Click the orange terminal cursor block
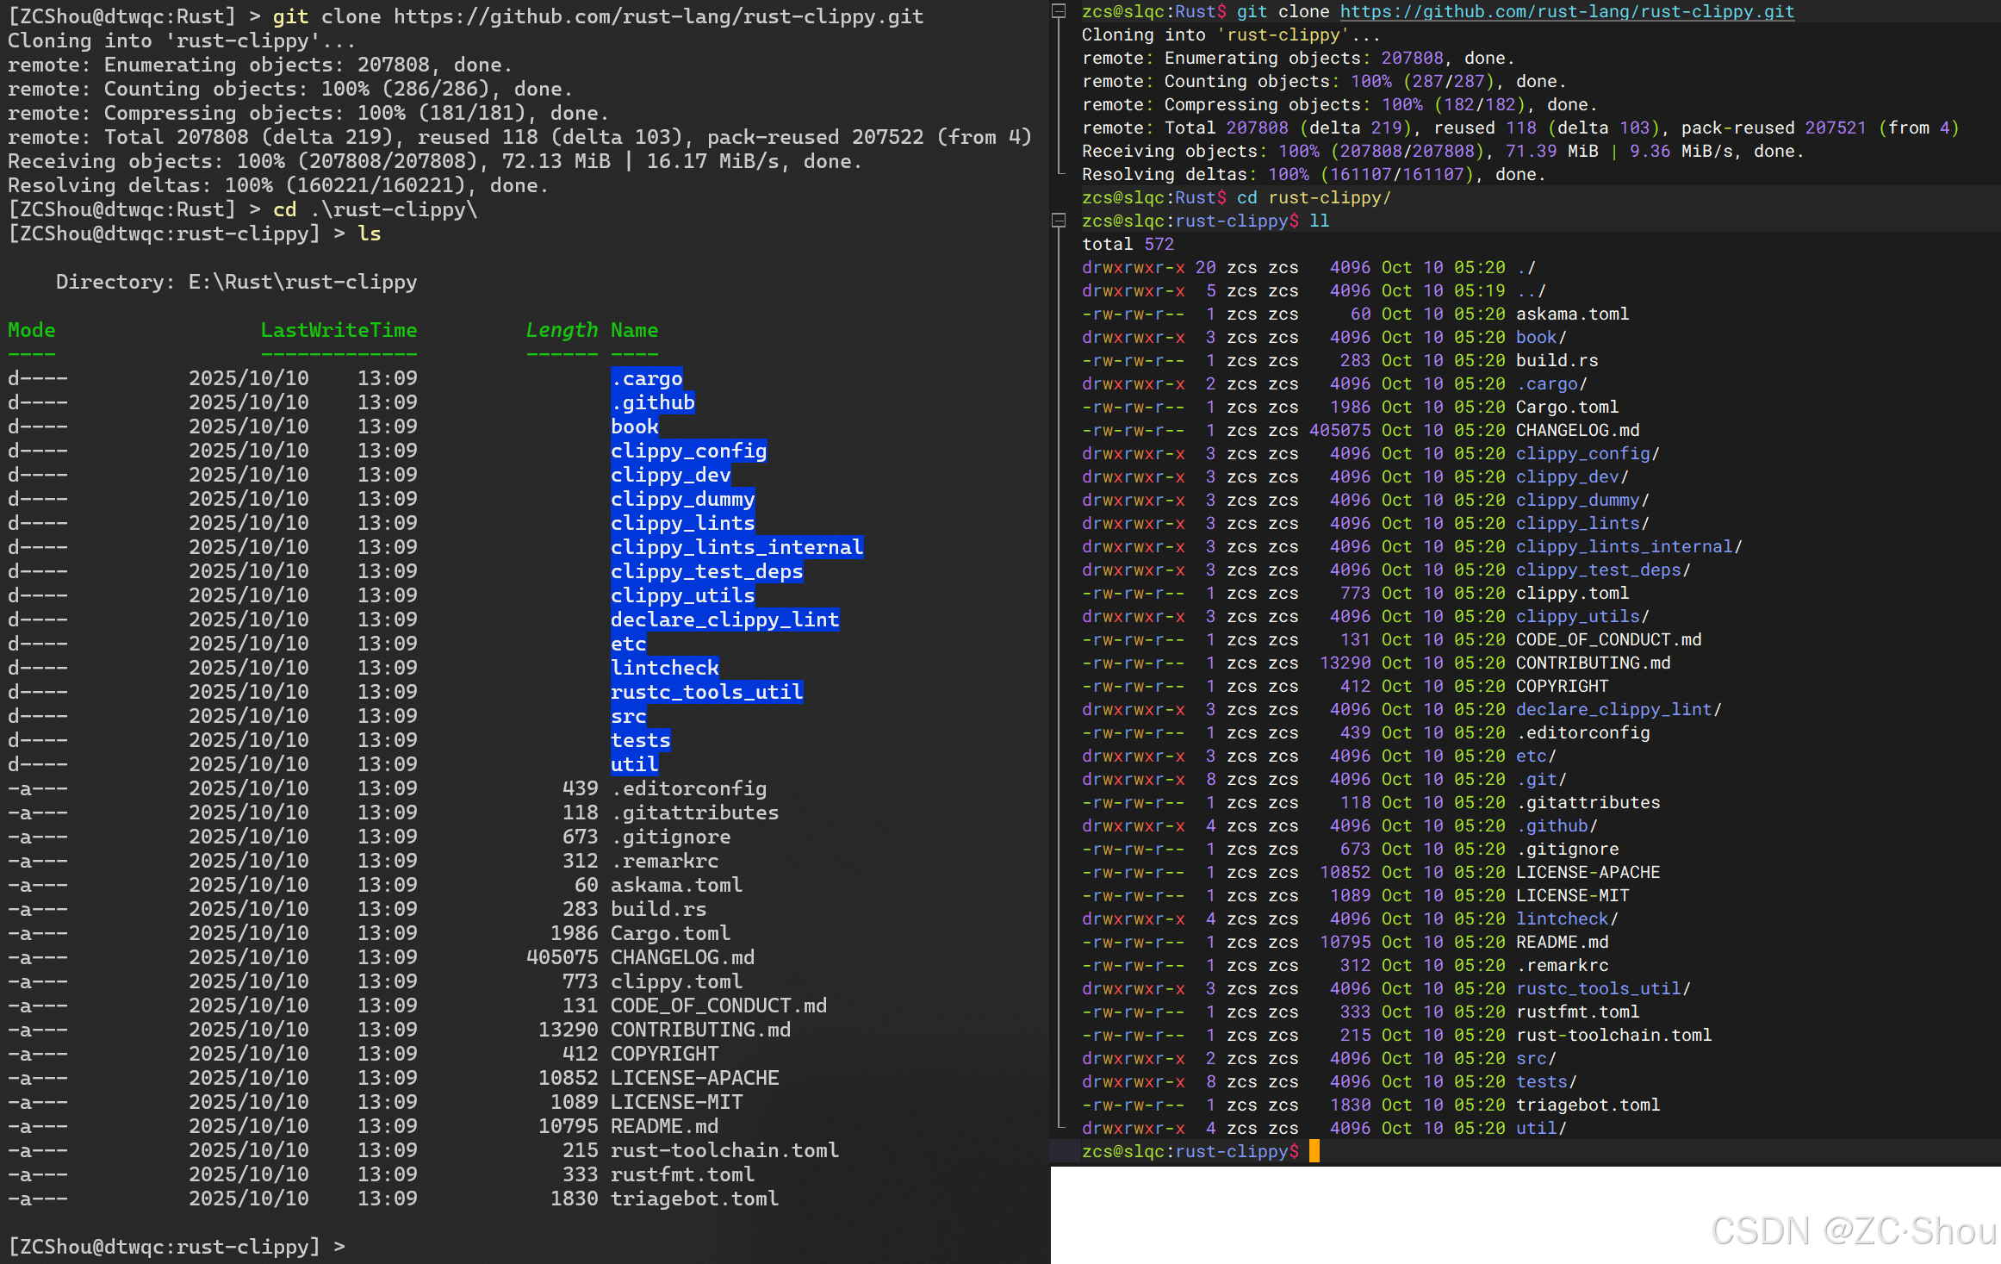Image resolution: width=2001 pixels, height=1264 pixels. coord(1314,1151)
